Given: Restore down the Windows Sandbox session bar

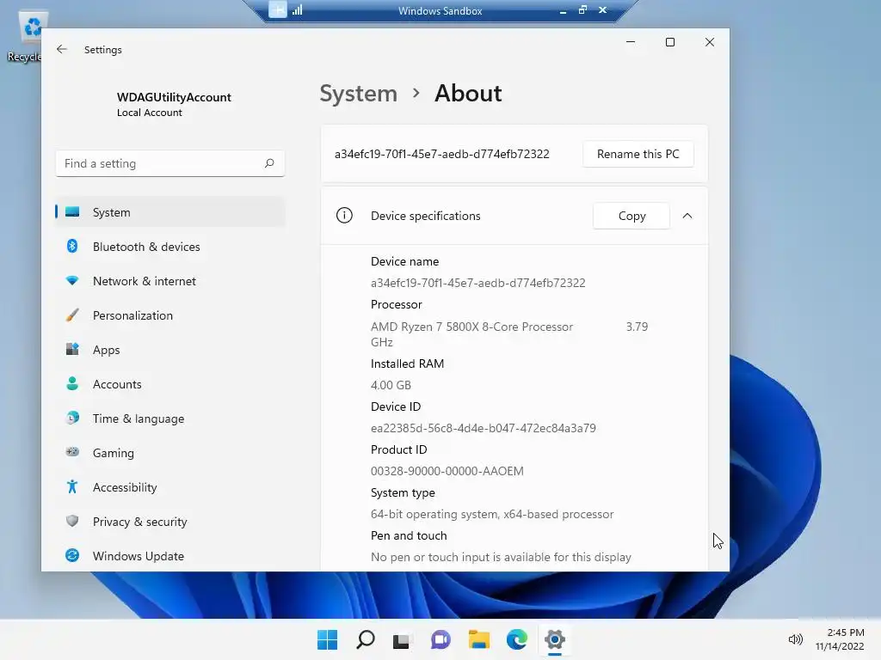Looking at the screenshot, I should 582,9.
